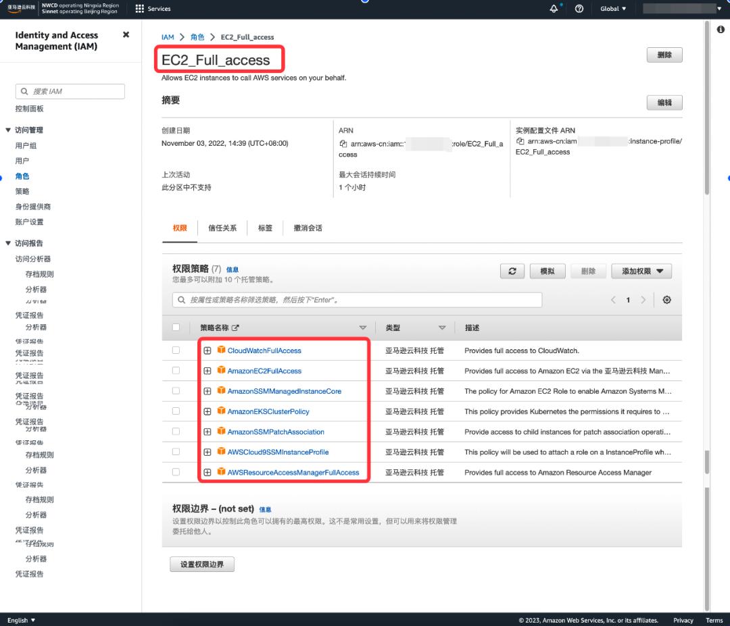Switch to the 标签 tab
730x626 pixels.
pos(265,228)
